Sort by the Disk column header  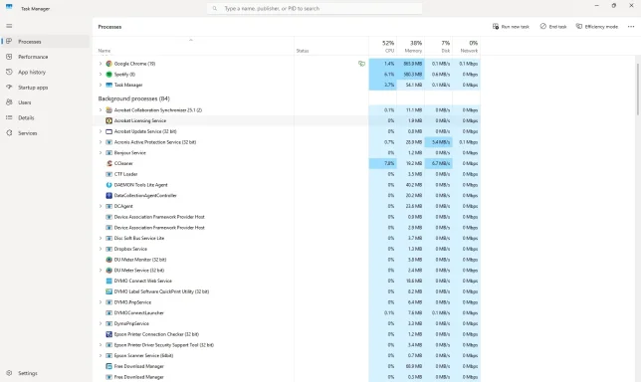438,46
